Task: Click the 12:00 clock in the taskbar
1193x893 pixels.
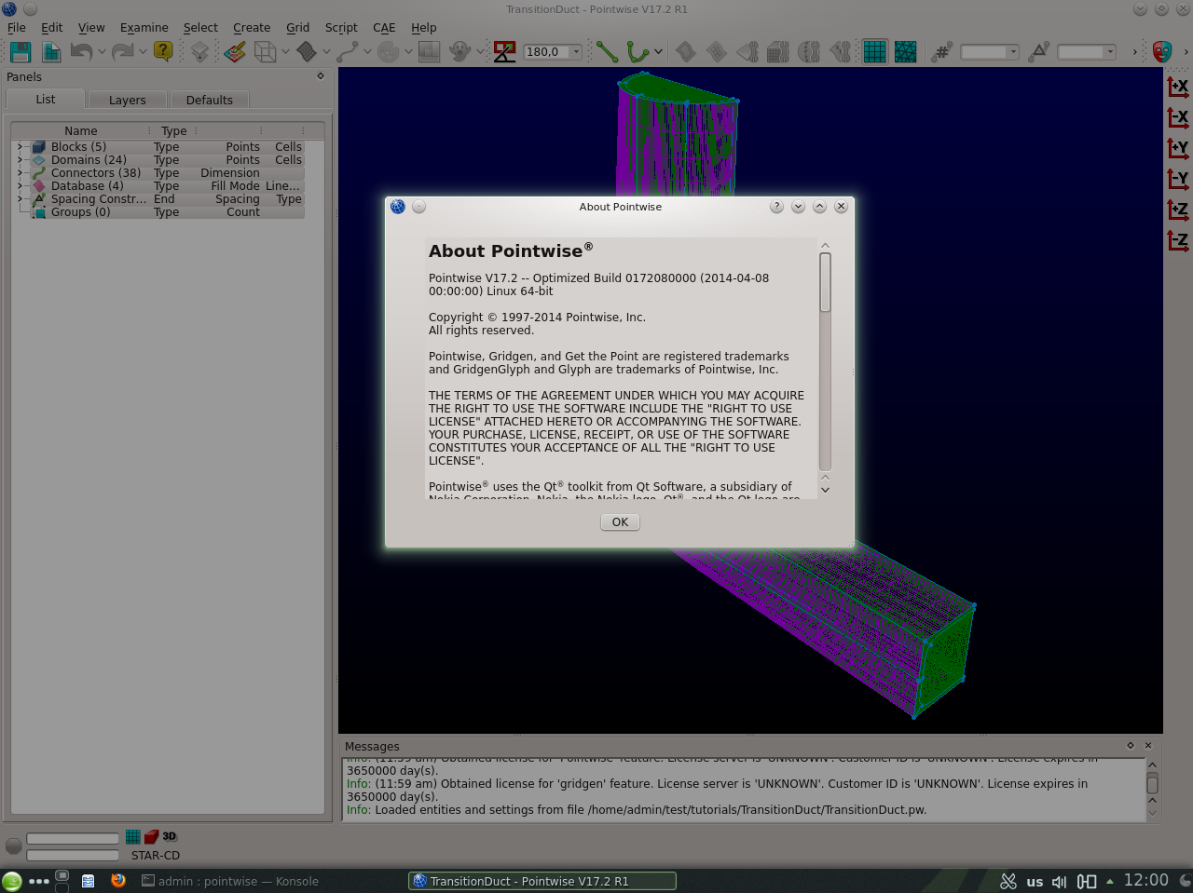Action: [x=1145, y=880]
